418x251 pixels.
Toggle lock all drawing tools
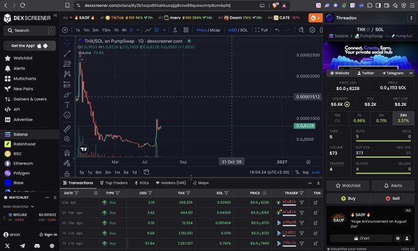(67, 173)
